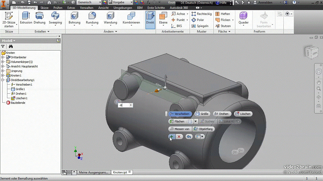Open the fx parameters icon
The height and width of the screenshot is (181, 323).
pyautogui.click(x=148, y=2)
